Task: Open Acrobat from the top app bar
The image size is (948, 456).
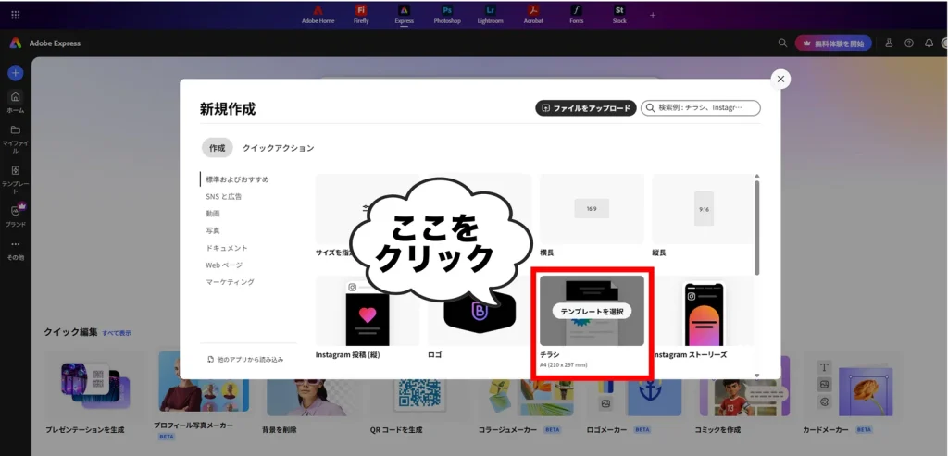Action: pos(533,15)
